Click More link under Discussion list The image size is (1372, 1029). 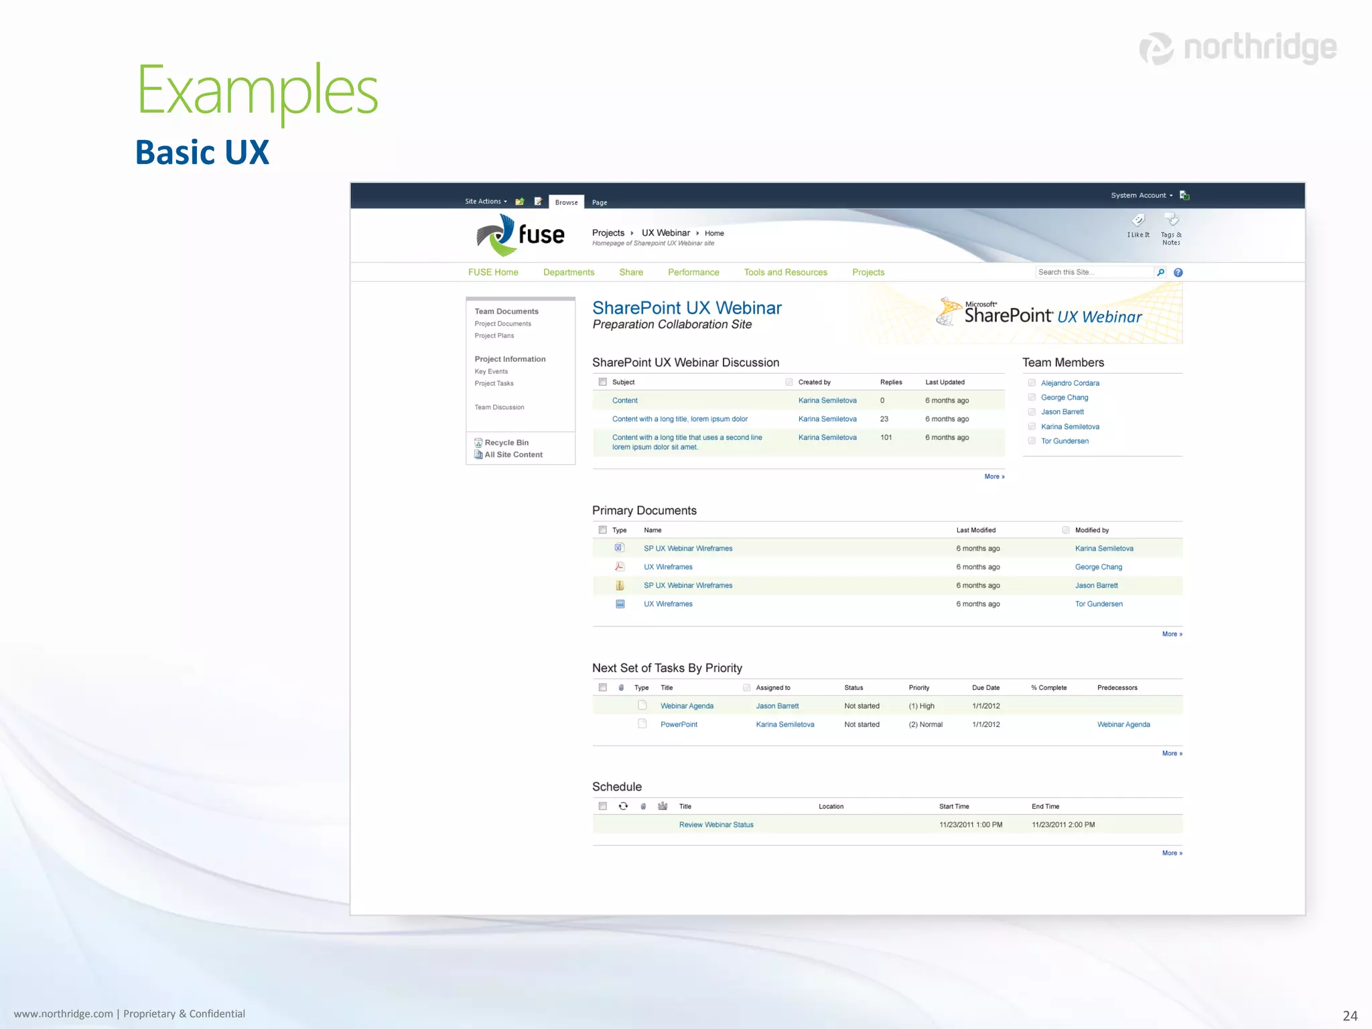[994, 476]
